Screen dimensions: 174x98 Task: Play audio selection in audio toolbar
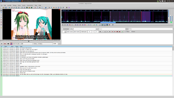pyautogui.click(x=67, y=25)
